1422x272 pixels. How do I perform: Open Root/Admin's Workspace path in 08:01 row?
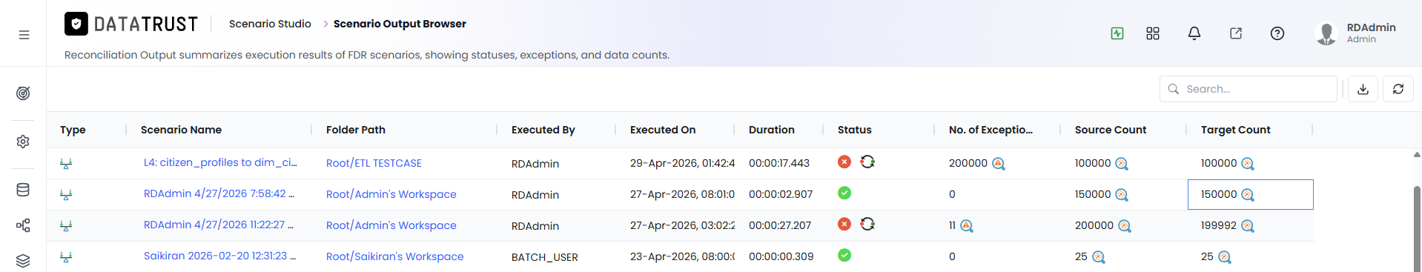pyautogui.click(x=391, y=194)
